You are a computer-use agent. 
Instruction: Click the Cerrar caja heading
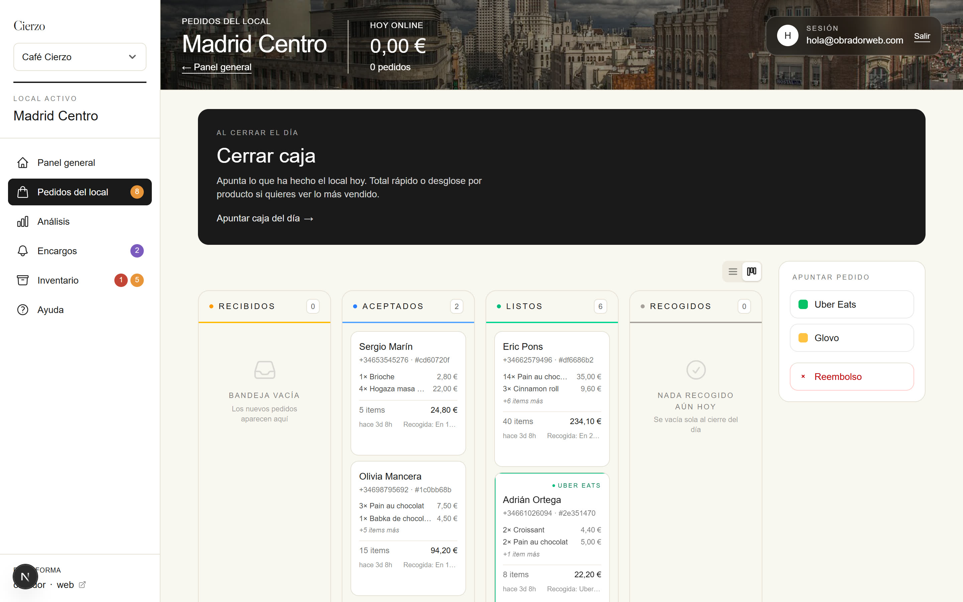(x=266, y=155)
